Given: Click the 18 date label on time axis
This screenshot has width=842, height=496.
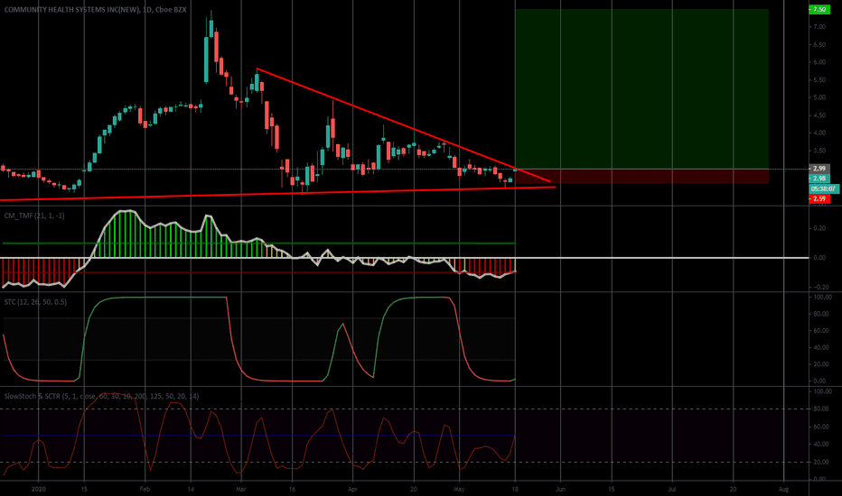Looking at the screenshot, I should click(x=516, y=489).
